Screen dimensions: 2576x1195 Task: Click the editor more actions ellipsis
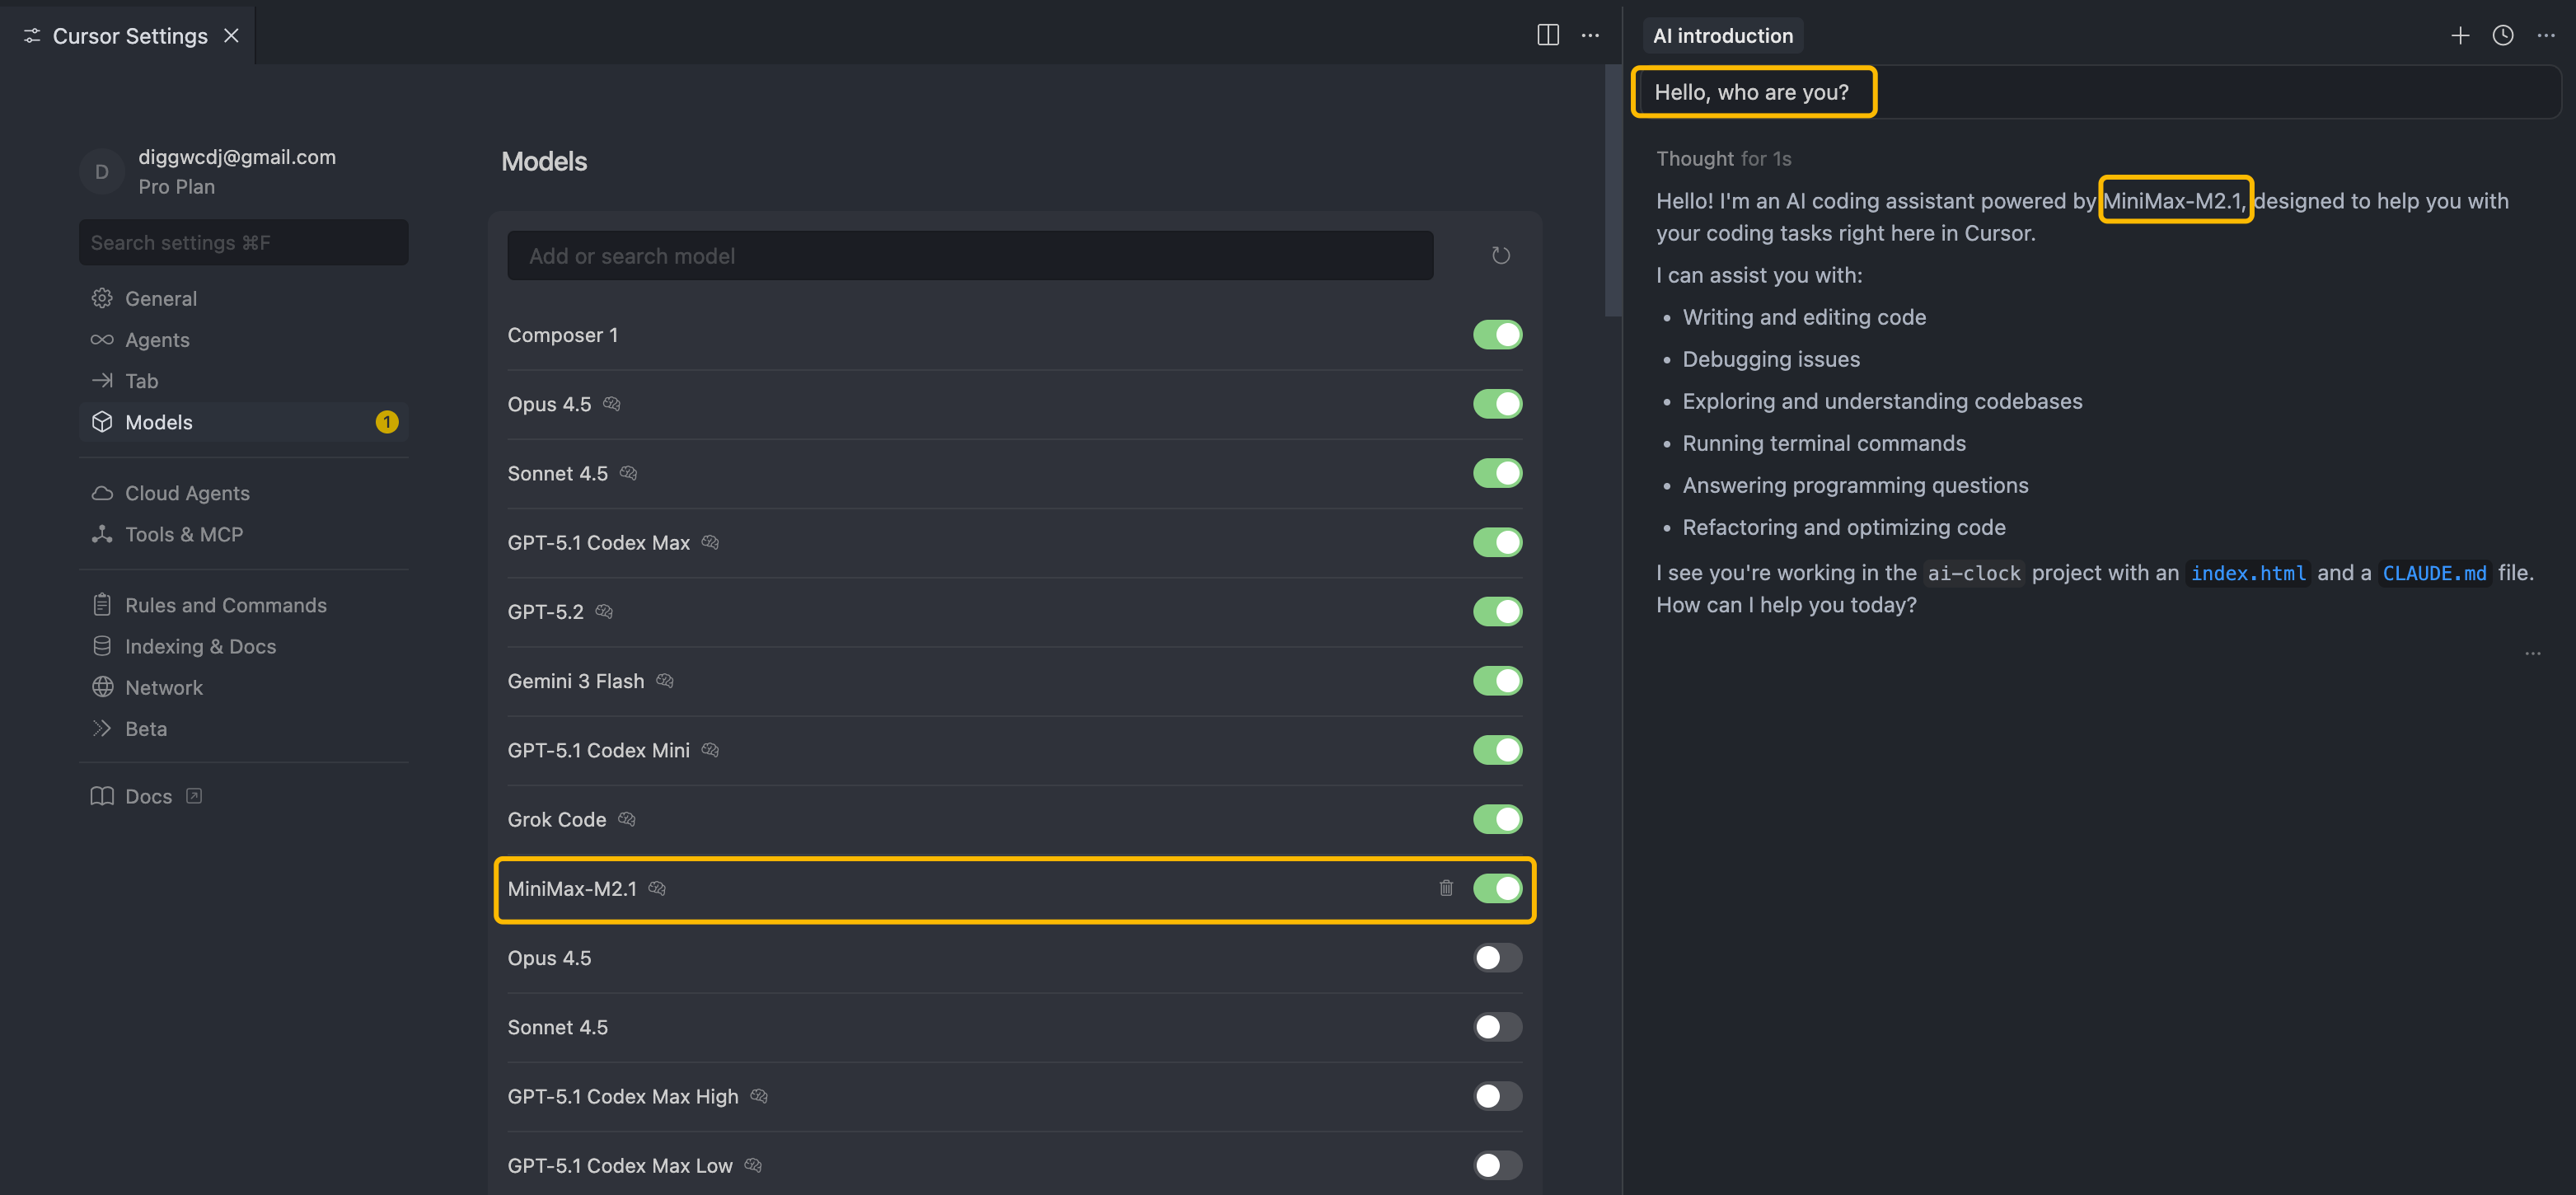1590,36
